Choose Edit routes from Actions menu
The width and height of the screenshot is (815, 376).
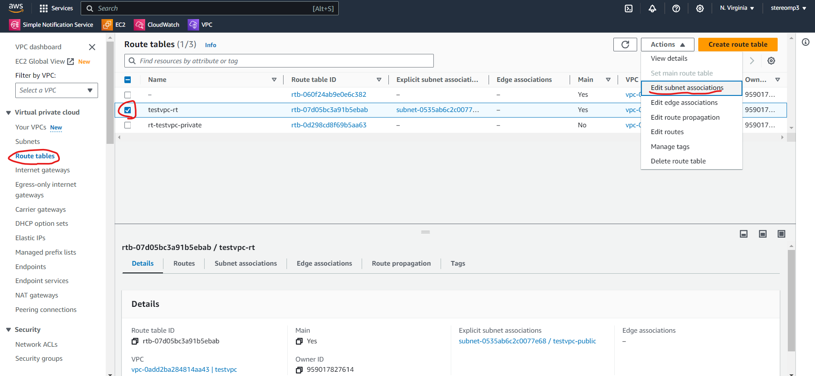pos(691,132)
